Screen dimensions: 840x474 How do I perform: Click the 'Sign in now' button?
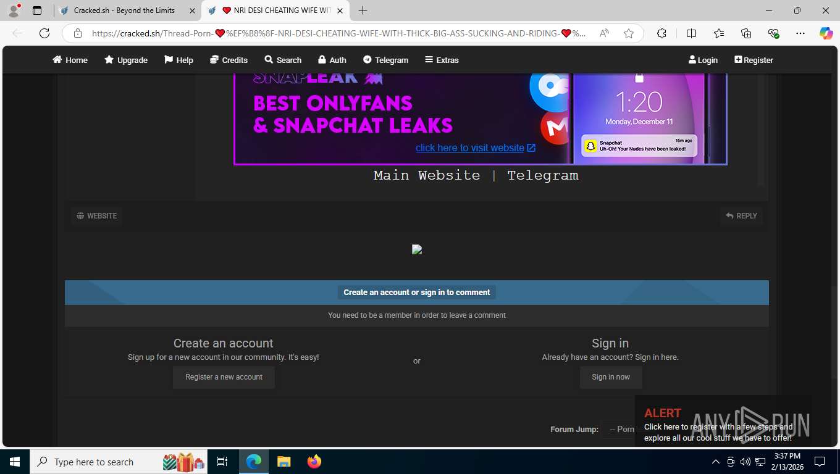tap(611, 377)
